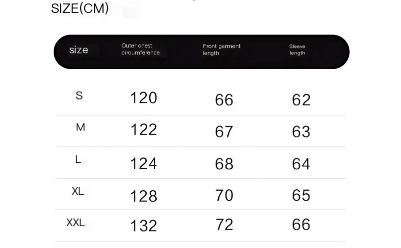The height and width of the screenshot is (248, 401).
Task: Click the 'Outer chest circumference' header
Action: click(140, 49)
